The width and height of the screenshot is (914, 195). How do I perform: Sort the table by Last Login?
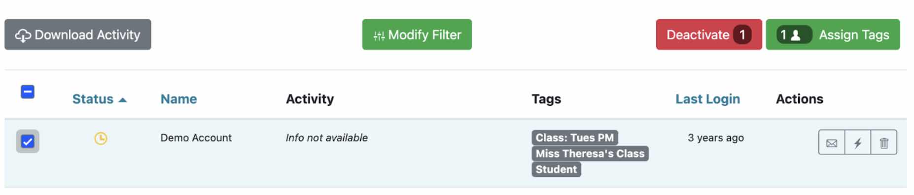707,99
